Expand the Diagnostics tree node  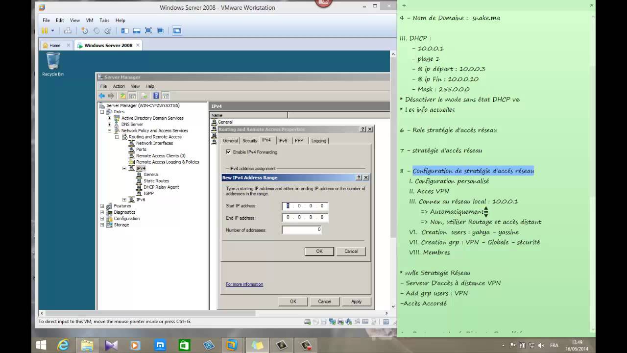pos(102,212)
